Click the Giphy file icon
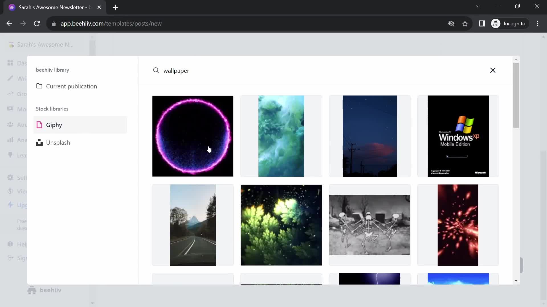 pos(39,125)
